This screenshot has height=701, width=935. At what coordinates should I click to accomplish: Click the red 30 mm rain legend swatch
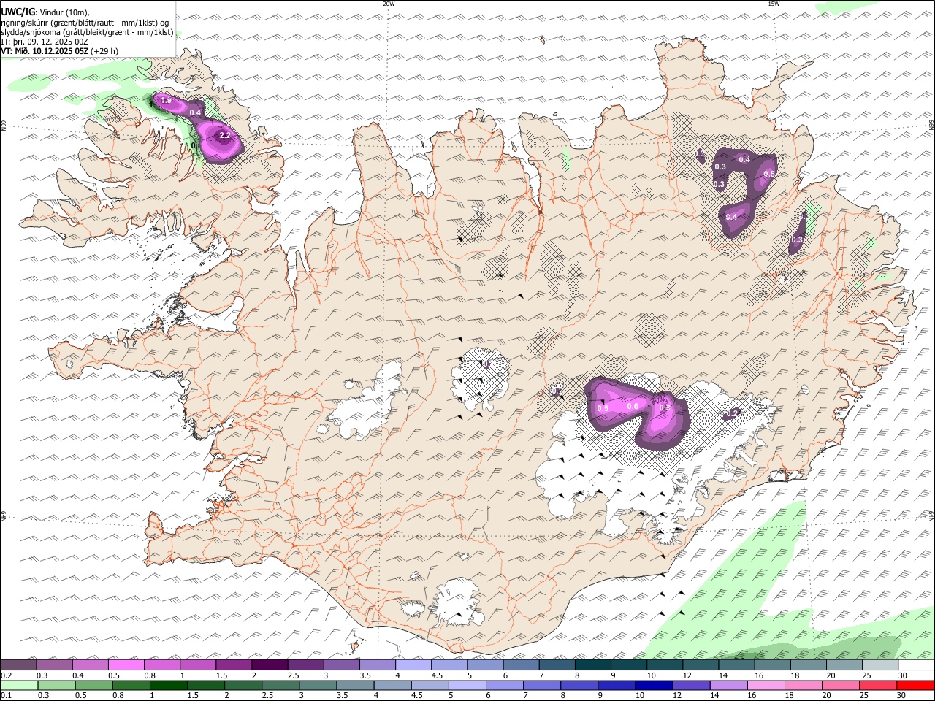(x=916, y=686)
